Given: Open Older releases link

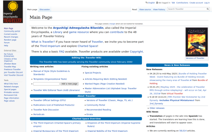Looking at the screenshot, I should (157, 108).
